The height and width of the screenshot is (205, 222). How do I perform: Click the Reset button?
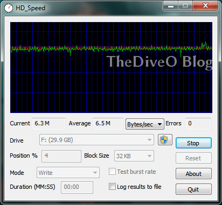193,158
